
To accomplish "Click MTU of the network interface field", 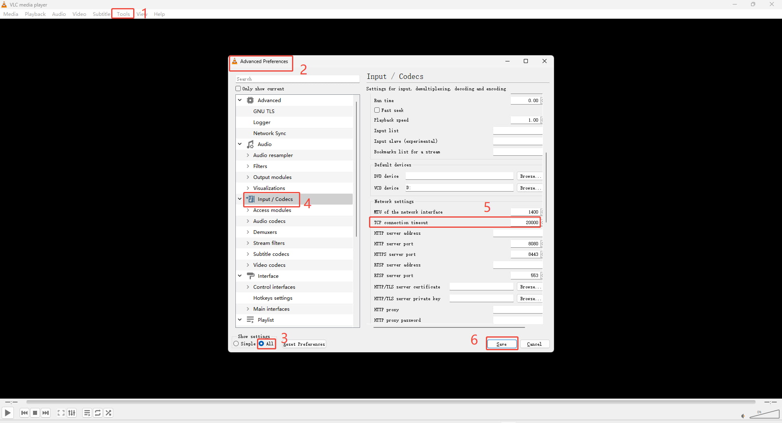I will pyautogui.click(x=526, y=212).
